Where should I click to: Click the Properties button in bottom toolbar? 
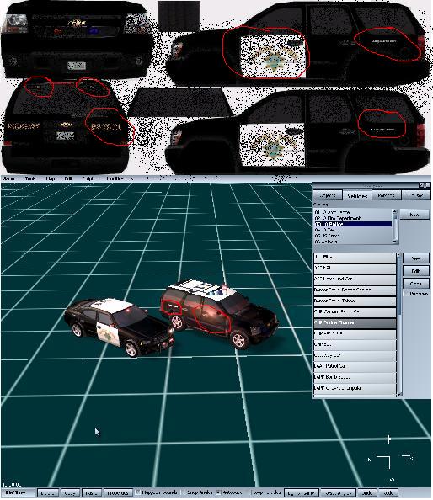click(117, 493)
